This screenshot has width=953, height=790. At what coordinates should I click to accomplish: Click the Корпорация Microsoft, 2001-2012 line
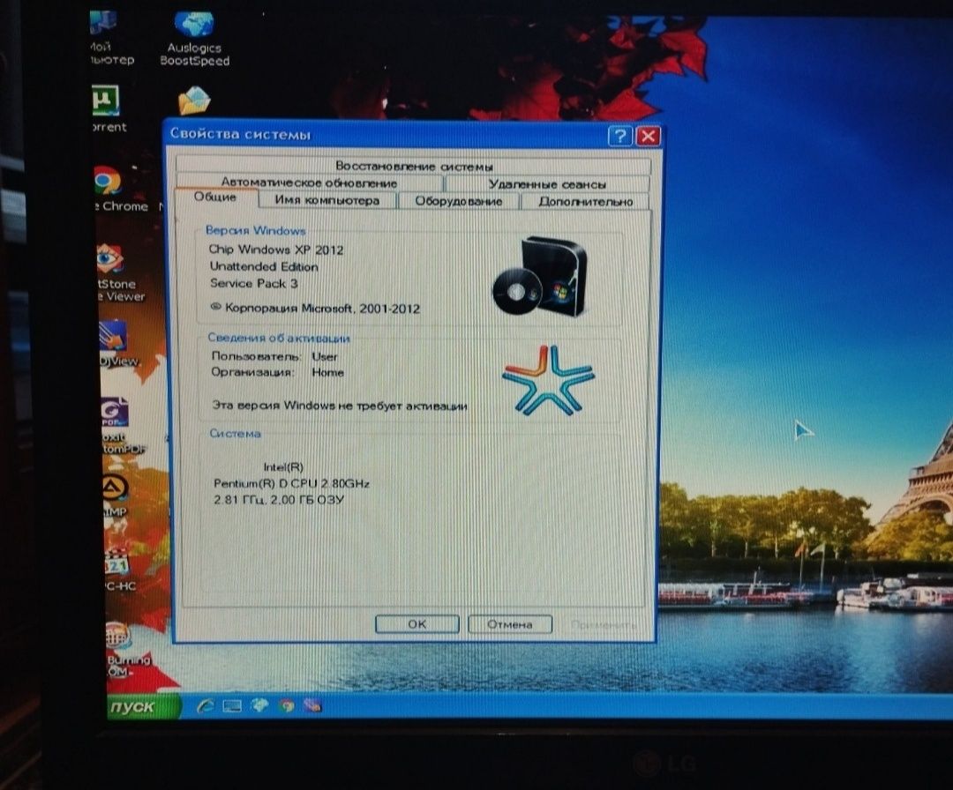pyautogui.click(x=315, y=308)
